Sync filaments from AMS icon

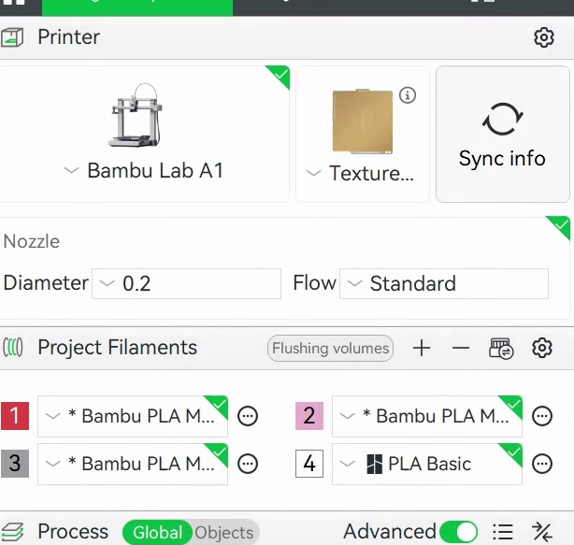(x=501, y=349)
